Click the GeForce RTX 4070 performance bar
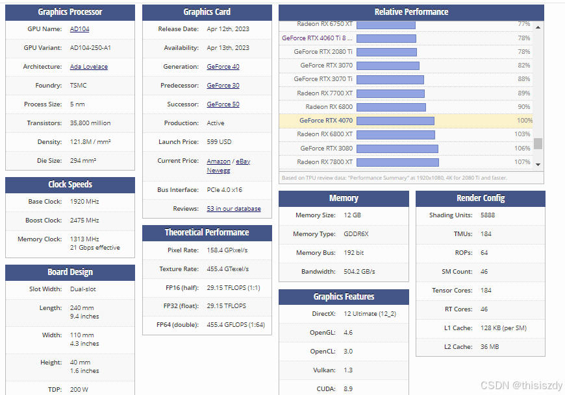The image size is (565, 395). (395, 121)
